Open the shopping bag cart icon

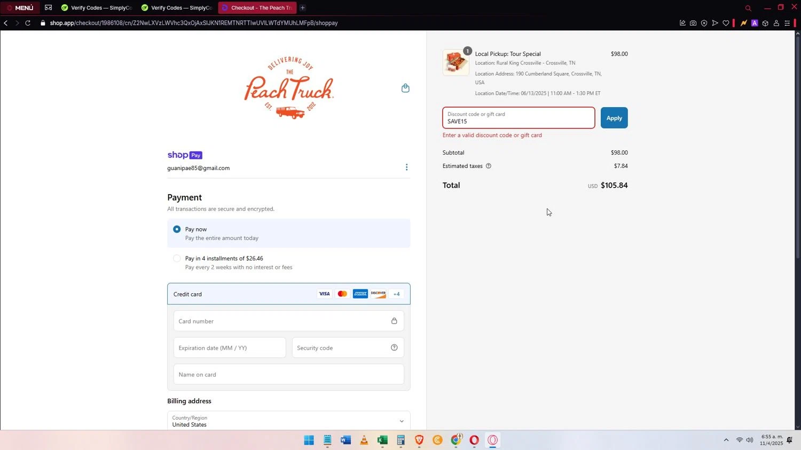click(405, 88)
